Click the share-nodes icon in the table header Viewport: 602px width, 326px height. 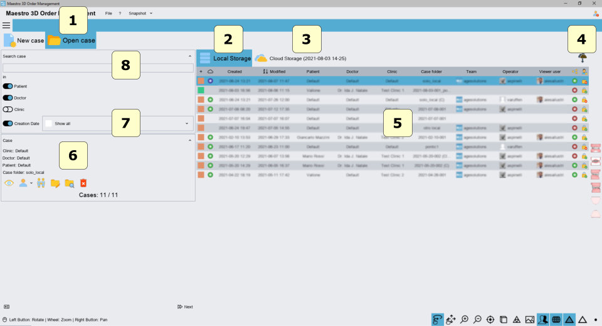[x=575, y=71]
